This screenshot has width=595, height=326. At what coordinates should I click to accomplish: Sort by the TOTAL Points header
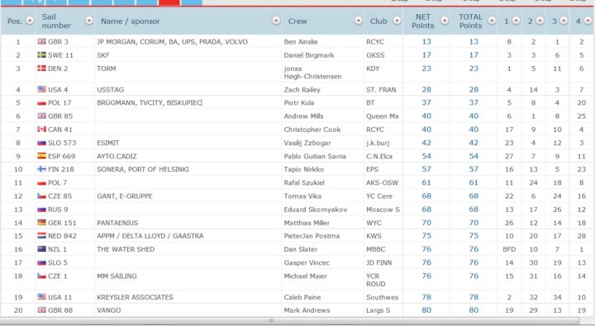point(470,21)
